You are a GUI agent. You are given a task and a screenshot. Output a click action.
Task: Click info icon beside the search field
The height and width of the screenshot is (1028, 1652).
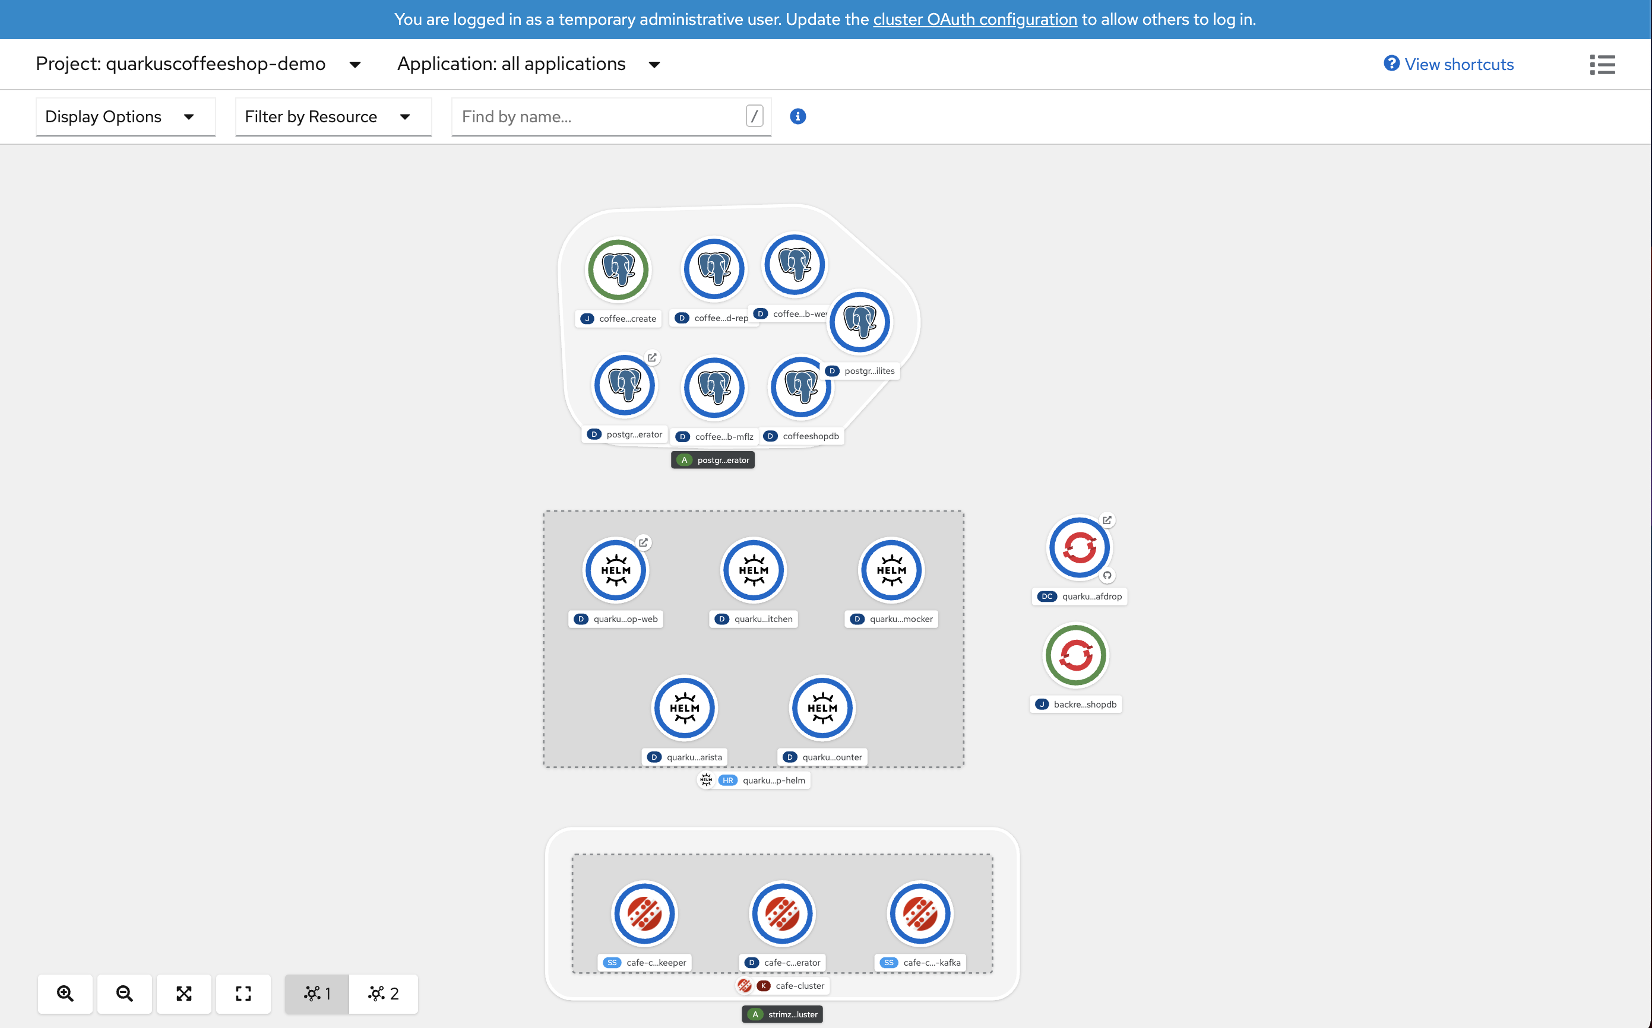(x=797, y=116)
